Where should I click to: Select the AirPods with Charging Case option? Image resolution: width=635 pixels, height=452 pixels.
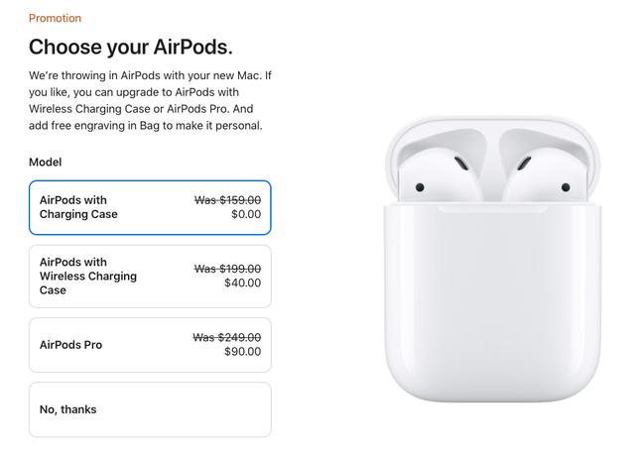tap(150, 207)
